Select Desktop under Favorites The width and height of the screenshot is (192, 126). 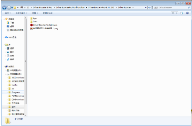(10, 27)
